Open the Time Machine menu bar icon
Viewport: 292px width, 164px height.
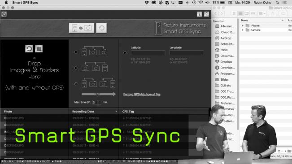tap(194, 2)
